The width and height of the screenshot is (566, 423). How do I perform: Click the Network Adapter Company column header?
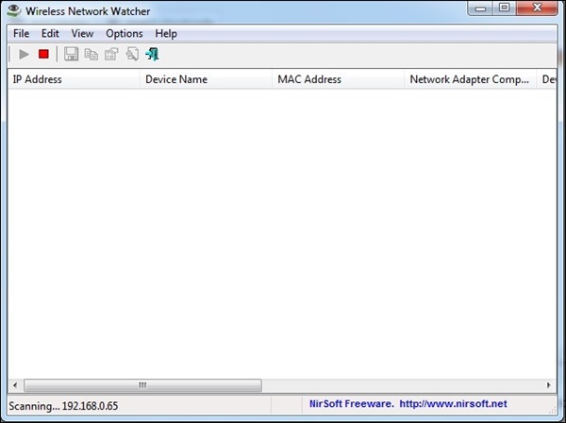tap(469, 80)
